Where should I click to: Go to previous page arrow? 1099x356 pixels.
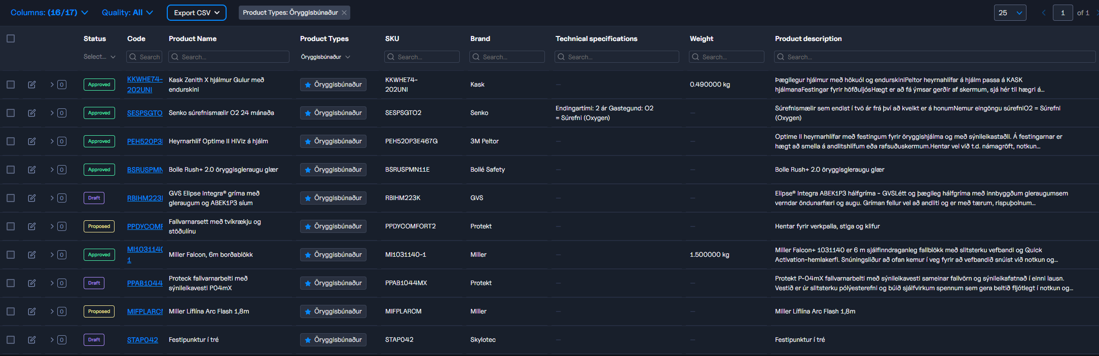(x=1044, y=13)
